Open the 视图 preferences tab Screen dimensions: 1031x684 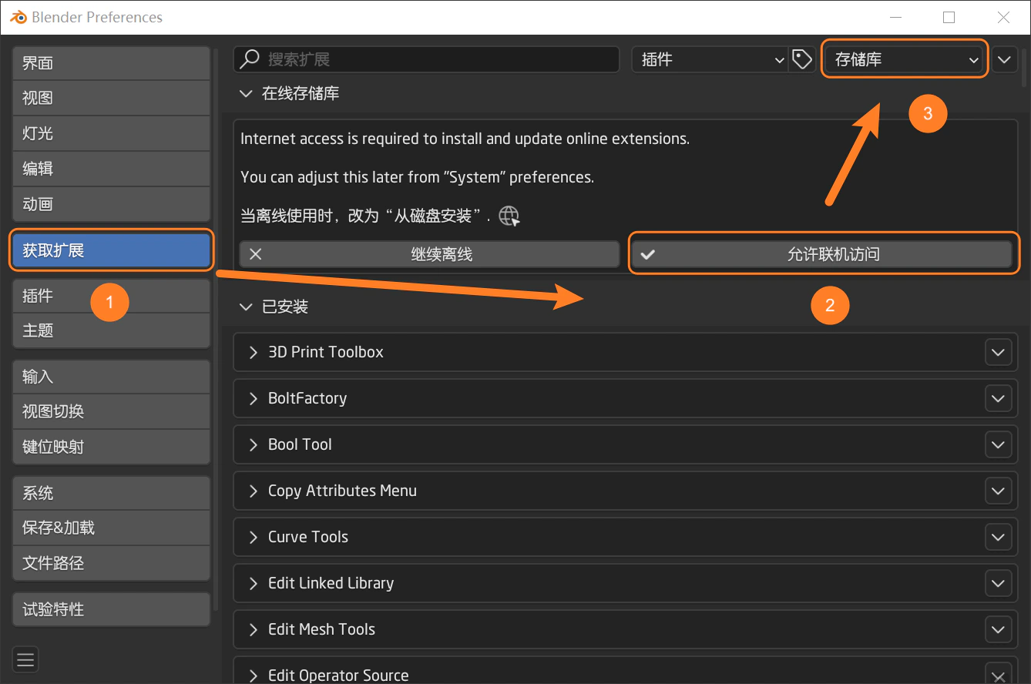(111, 98)
